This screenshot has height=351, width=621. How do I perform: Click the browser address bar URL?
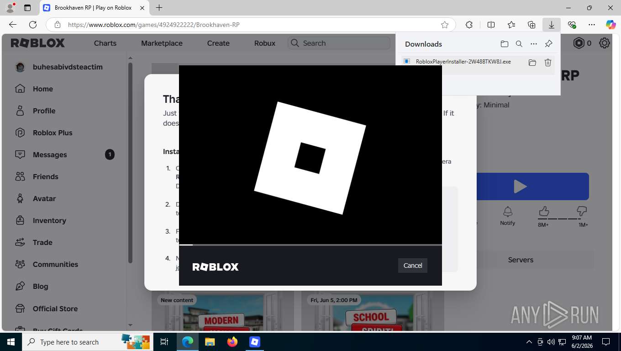tap(154, 25)
